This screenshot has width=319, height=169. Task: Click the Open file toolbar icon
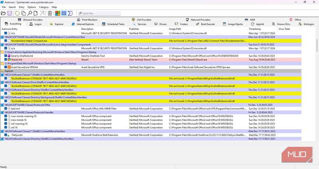pos(4,13)
